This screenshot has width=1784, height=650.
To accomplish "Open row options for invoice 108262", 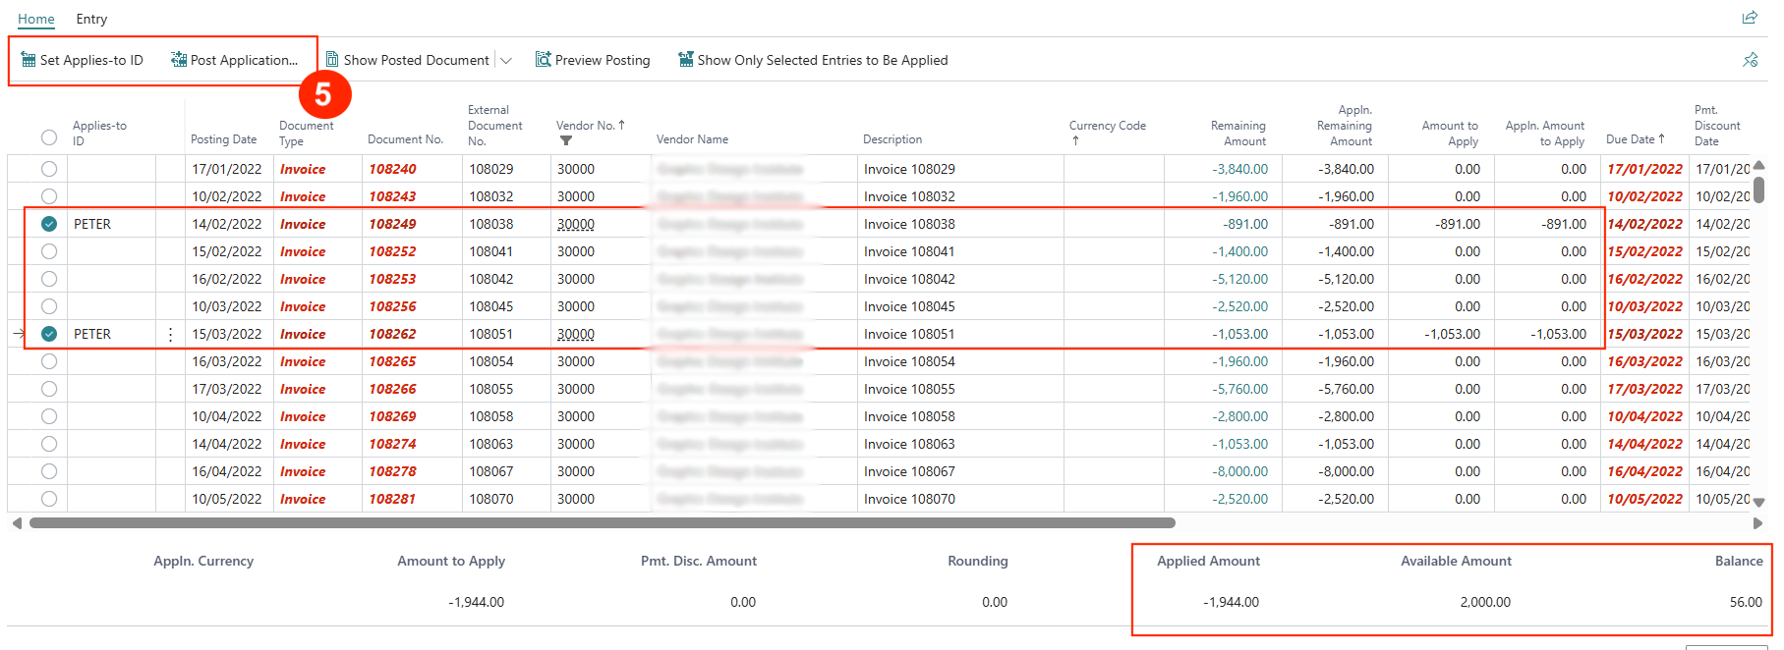I will tap(170, 335).
